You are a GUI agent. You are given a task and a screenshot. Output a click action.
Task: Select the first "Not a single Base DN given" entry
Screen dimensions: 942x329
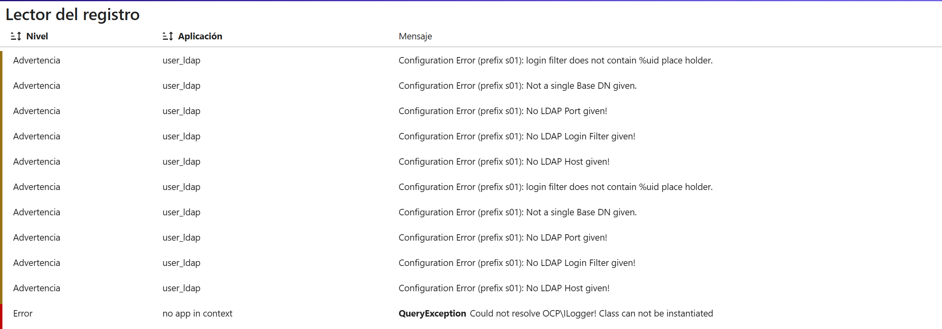click(x=517, y=86)
